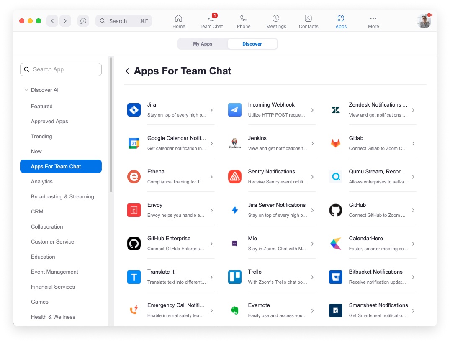450x343 pixels.
Task: Click the Contacts icon
Action: [308, 21]
